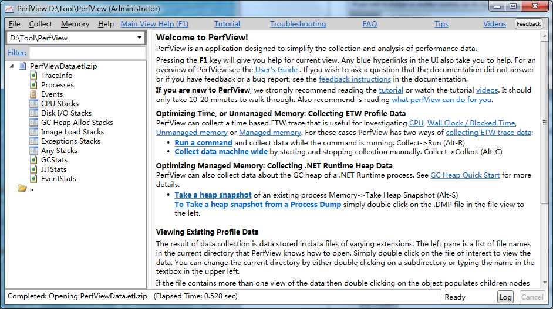
Task: Select the Events tree item
Action: 52,94
